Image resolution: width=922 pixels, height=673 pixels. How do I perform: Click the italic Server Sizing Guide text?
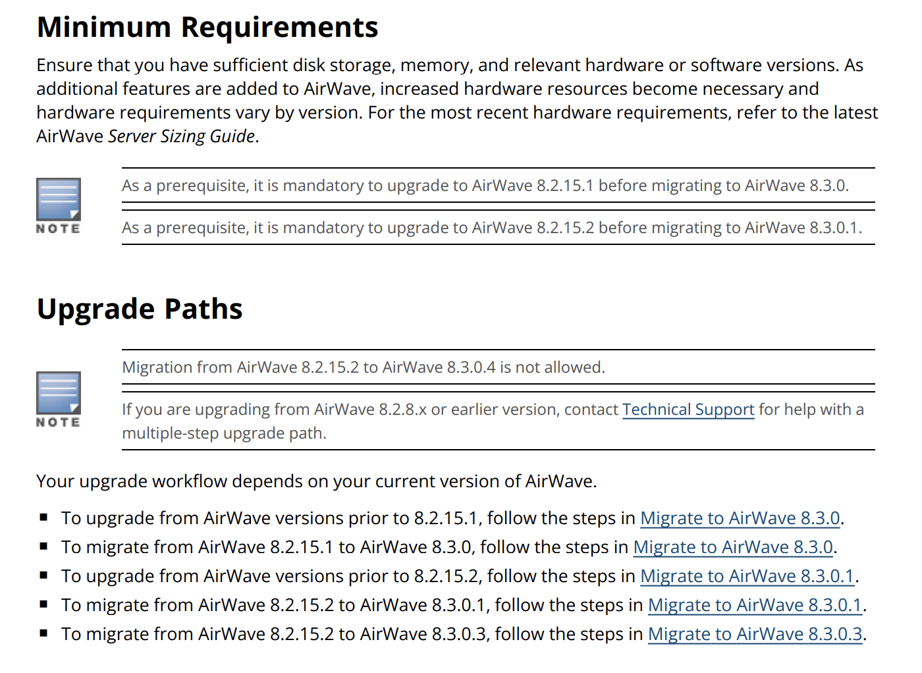tap(181, 136)
